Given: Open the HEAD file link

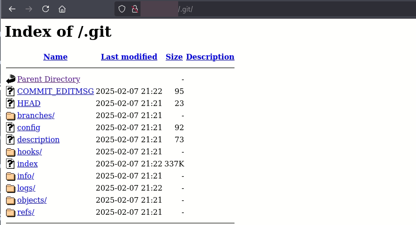Looking at the screenshot, I should coord(29,103).
